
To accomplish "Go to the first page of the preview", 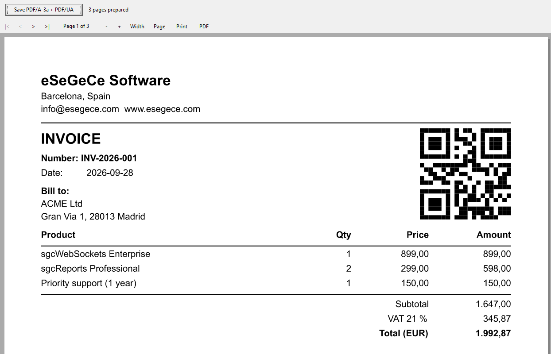I will (7, 27).
